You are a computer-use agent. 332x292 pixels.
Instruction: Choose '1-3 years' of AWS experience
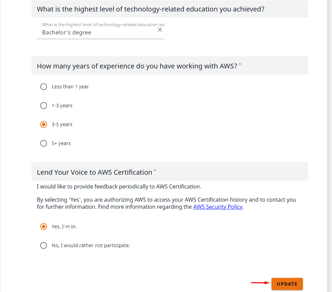click(44, 106)
